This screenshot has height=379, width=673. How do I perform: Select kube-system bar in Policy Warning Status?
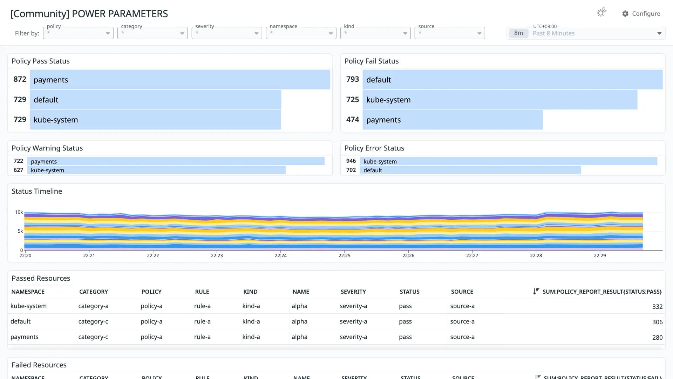click(x=156, y=170)
